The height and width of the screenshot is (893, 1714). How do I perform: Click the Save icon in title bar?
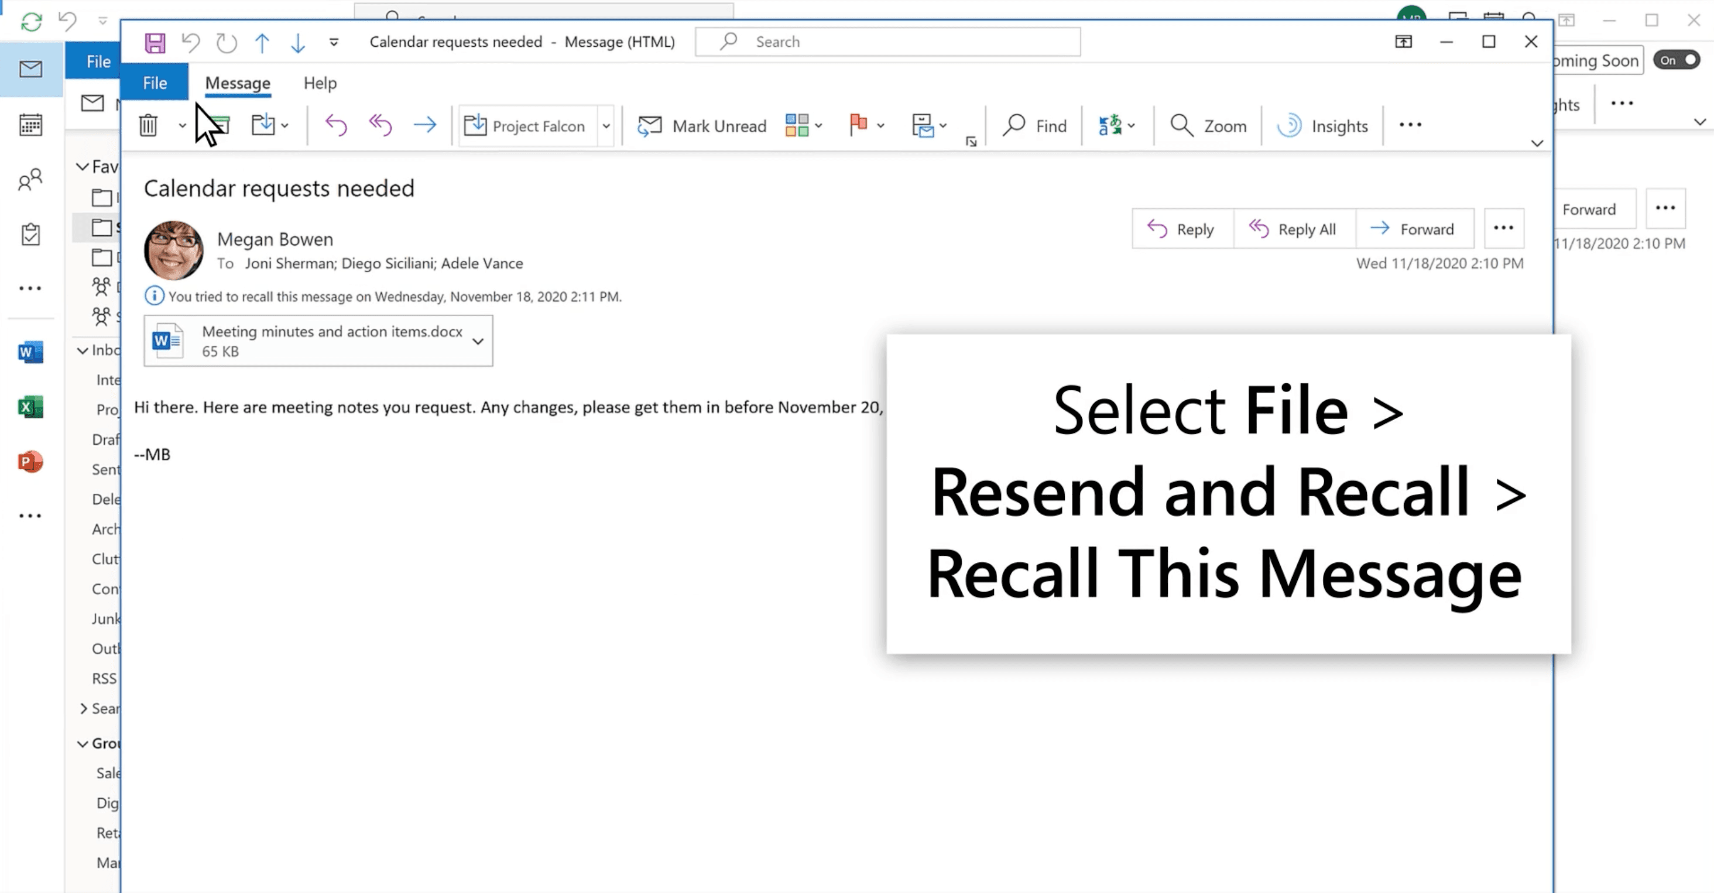pyautogui.click(x=155, y=43)
